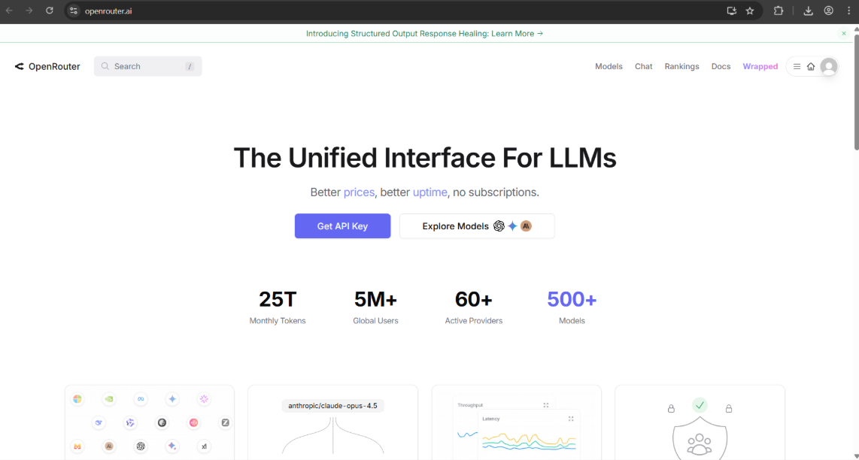The image size is (859, 460).
Task: Close the announcement banner with X
Action: click(x=844, y=33)
